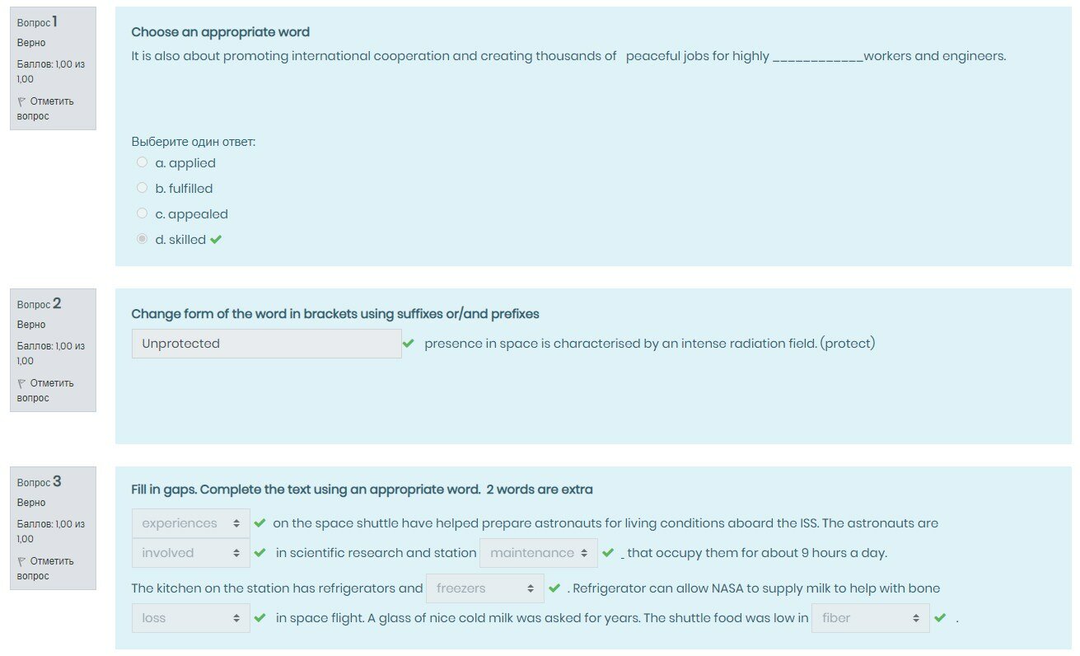Expand the 'loss' dropdown

190,618
